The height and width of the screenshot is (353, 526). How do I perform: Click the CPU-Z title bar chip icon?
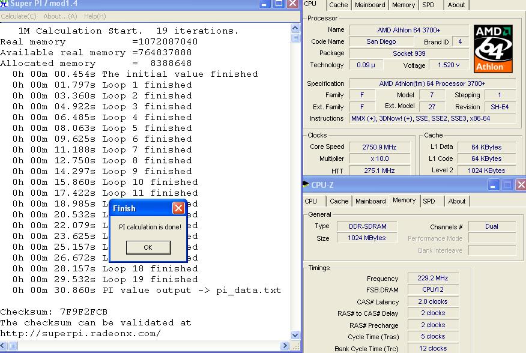click(x=306, y=184)
